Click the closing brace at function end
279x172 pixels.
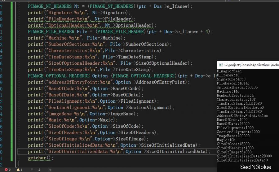19,163
